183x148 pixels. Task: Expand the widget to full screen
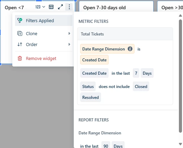(x=60, y=7)
